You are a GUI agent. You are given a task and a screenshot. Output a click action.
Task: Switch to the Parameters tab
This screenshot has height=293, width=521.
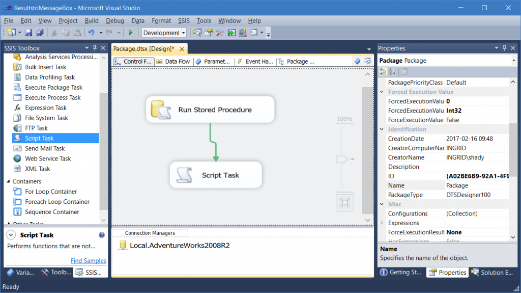213,62
